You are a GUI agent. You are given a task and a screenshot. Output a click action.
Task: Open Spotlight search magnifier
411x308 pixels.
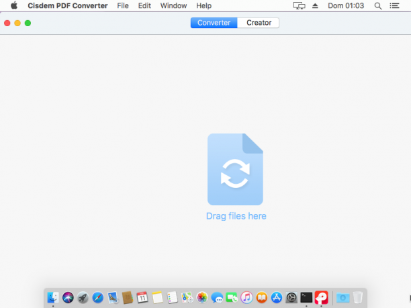[x=377, y=6]
